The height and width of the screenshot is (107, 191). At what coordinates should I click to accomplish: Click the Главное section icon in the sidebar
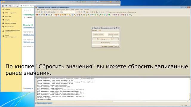coord(3,9)
